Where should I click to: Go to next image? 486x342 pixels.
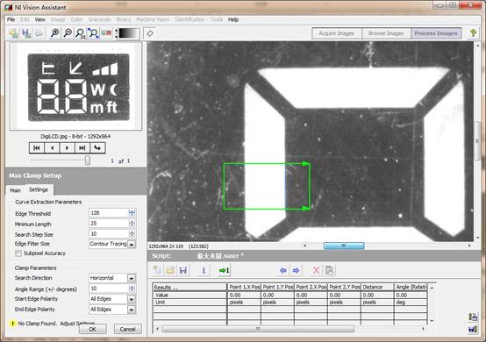pos(67,148)
